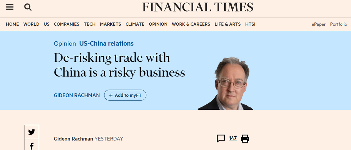The height and width of the screenshot is (150, 351).
Task: Click the print article icon
Action: [245, 139]
